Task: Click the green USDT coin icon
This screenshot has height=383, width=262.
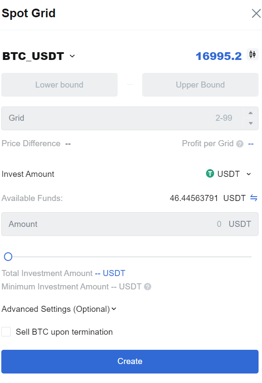Action: tap(210, 174)
